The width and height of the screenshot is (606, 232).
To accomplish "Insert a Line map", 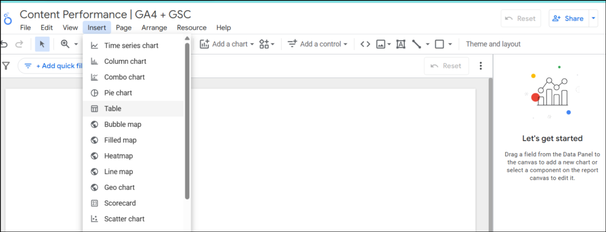I will [133, 172].
